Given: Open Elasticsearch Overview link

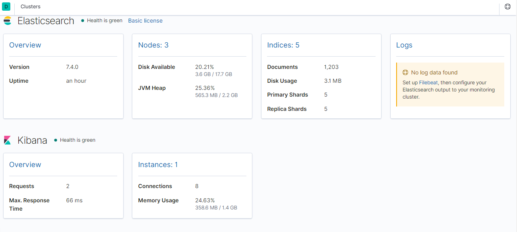Looking at the screenshot, I should click(x=25, y=45).
